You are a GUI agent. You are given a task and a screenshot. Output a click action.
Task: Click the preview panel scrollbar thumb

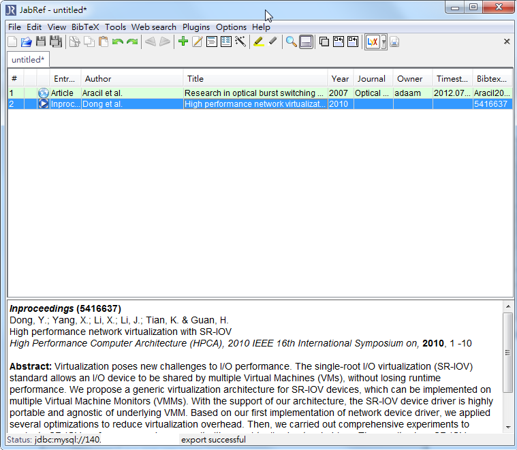point(508,353)
